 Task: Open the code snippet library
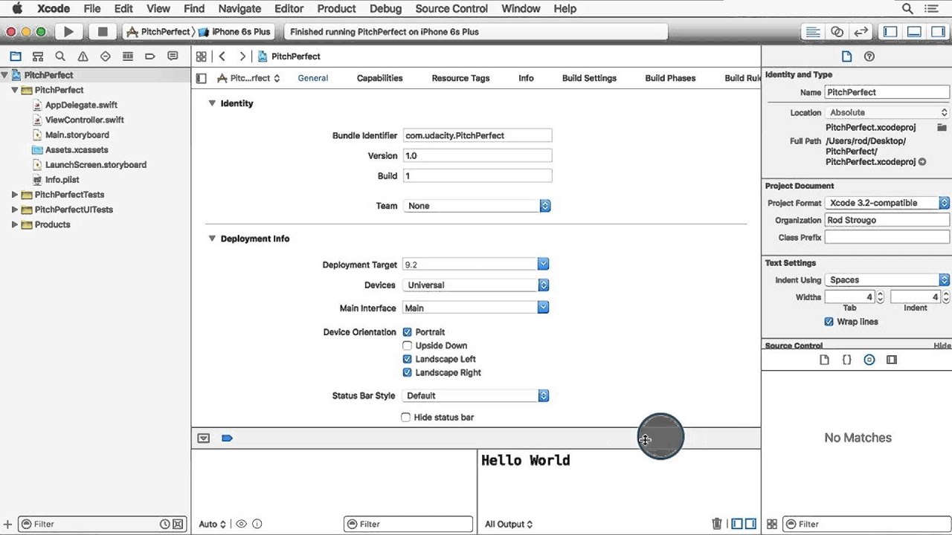(x=846, y=360)
